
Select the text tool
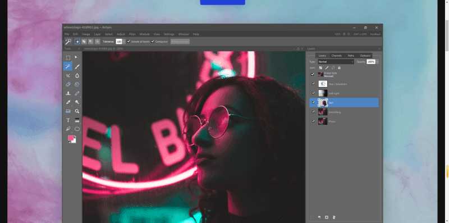[x=68, y=120]
